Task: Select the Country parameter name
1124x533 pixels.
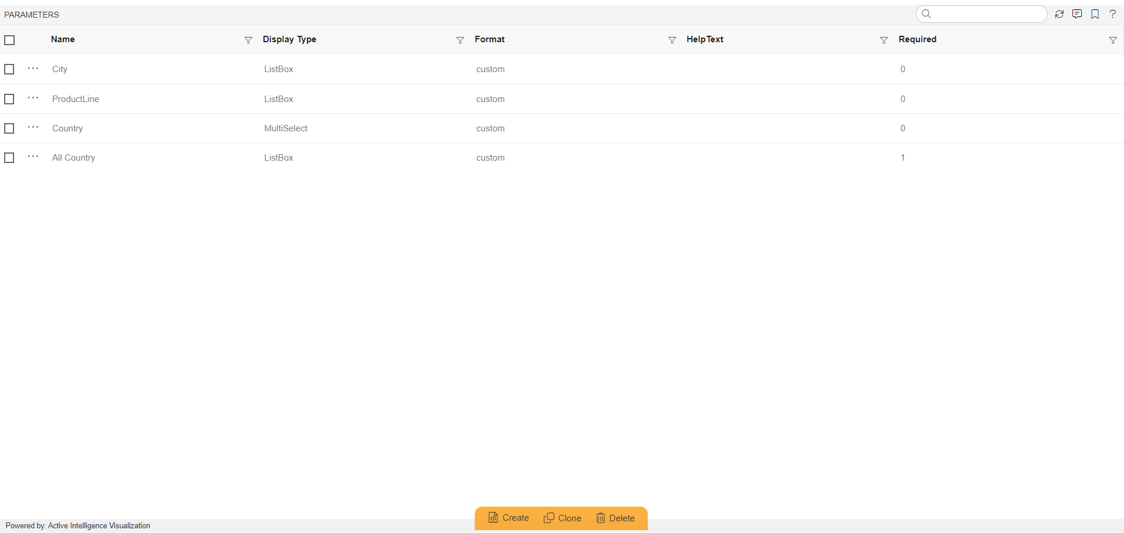Action: click(x=67, y=128)
